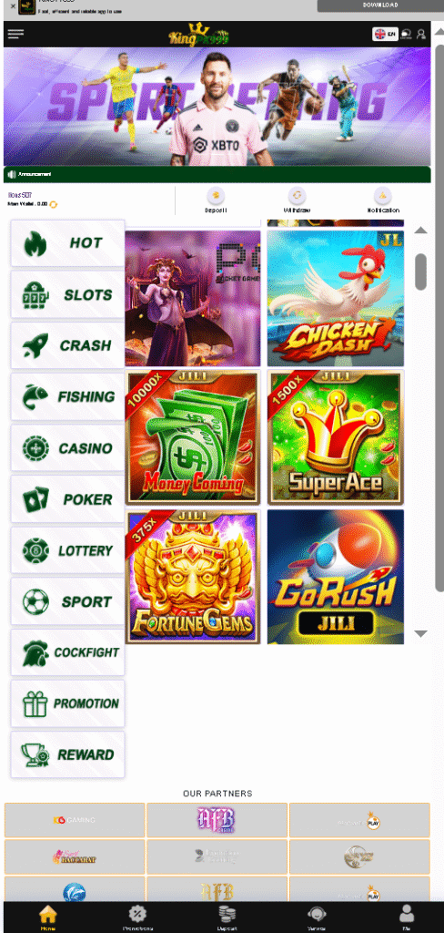Viewport: 444px width, 933px height.
Task: Open the REWARD trophy section
Action: pos(67,754)
